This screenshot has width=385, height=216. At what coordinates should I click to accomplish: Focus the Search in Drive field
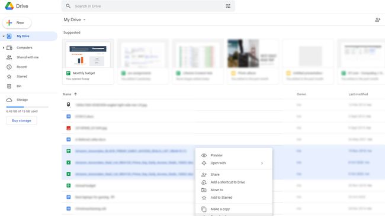[x=148, y=6]
